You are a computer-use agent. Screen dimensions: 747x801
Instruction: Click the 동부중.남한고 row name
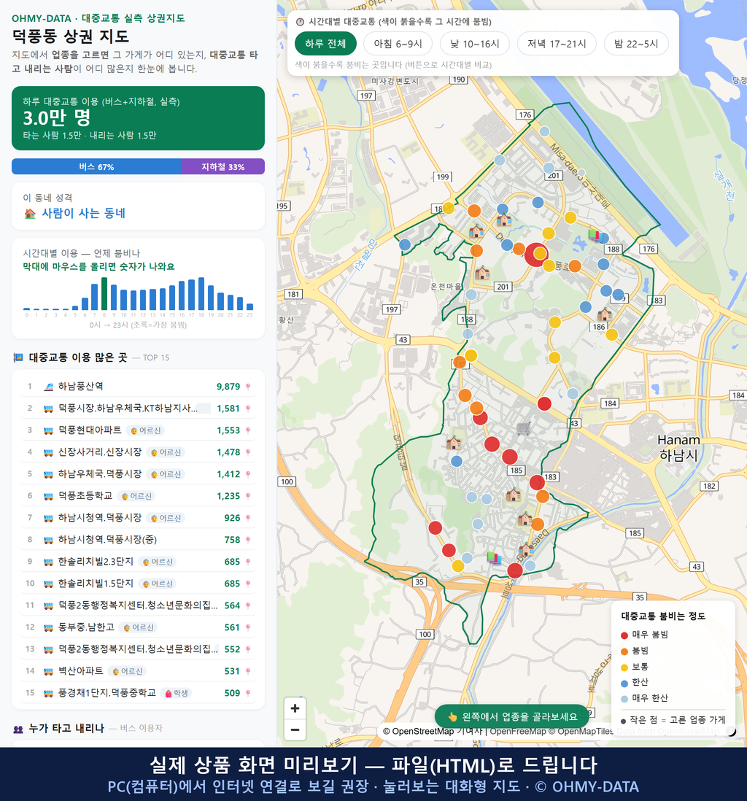pos(86,627)
